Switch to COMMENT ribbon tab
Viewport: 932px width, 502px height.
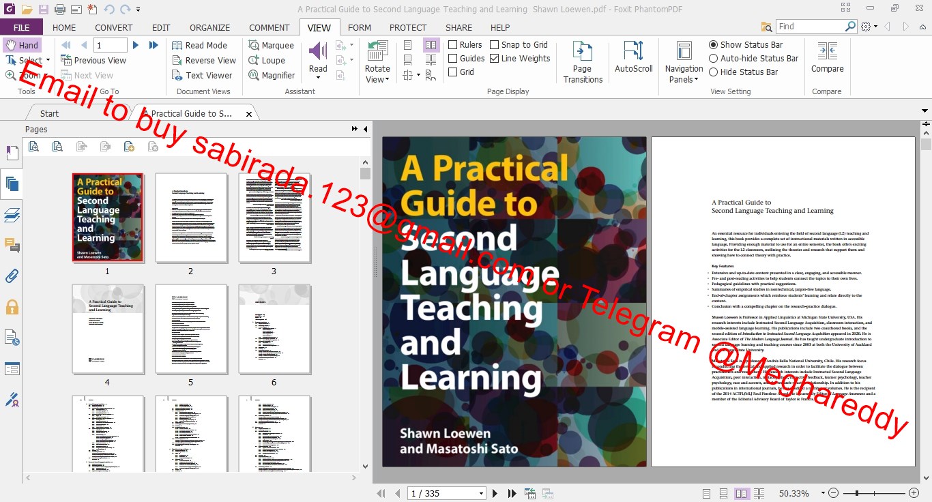coord(270,27)
